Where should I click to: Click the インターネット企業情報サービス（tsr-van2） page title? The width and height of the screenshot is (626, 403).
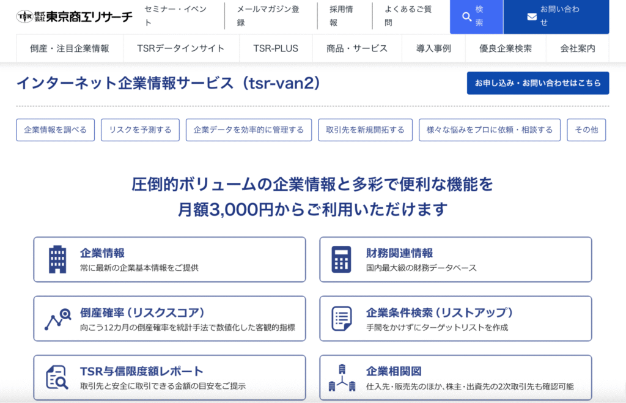(169, 83)
